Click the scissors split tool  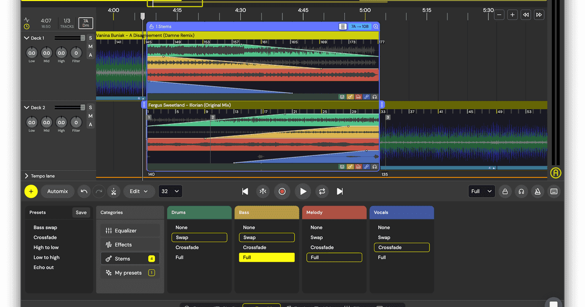(113, 192)
